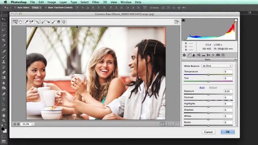258x145 pixels.
Task: Click the Exposure value field
Action: tap(228, 91)
